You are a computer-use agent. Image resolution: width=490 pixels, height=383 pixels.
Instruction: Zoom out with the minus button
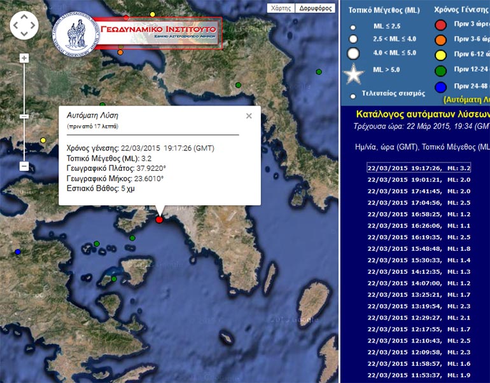point(24,166)
